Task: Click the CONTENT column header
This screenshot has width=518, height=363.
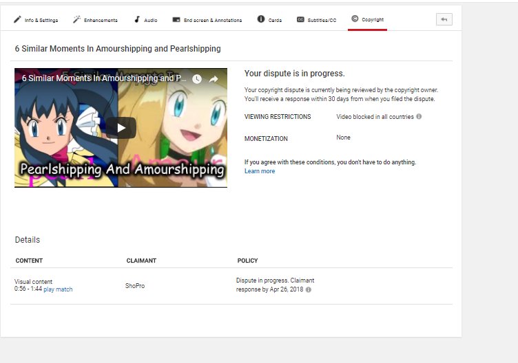Action: 29,261
